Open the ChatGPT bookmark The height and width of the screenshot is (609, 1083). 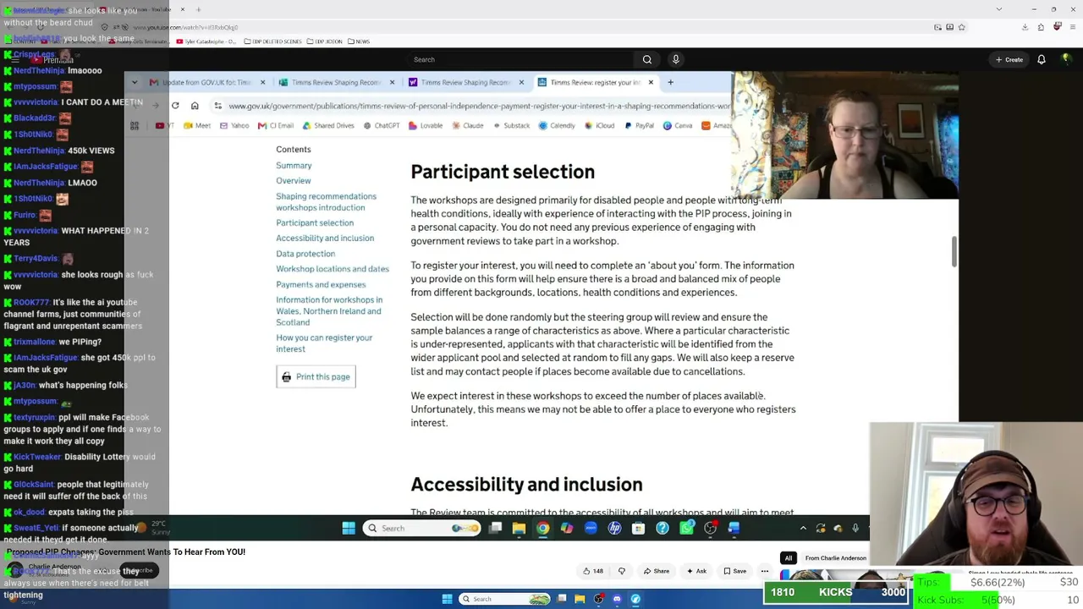pyautogui.click(x=382, y=125)
